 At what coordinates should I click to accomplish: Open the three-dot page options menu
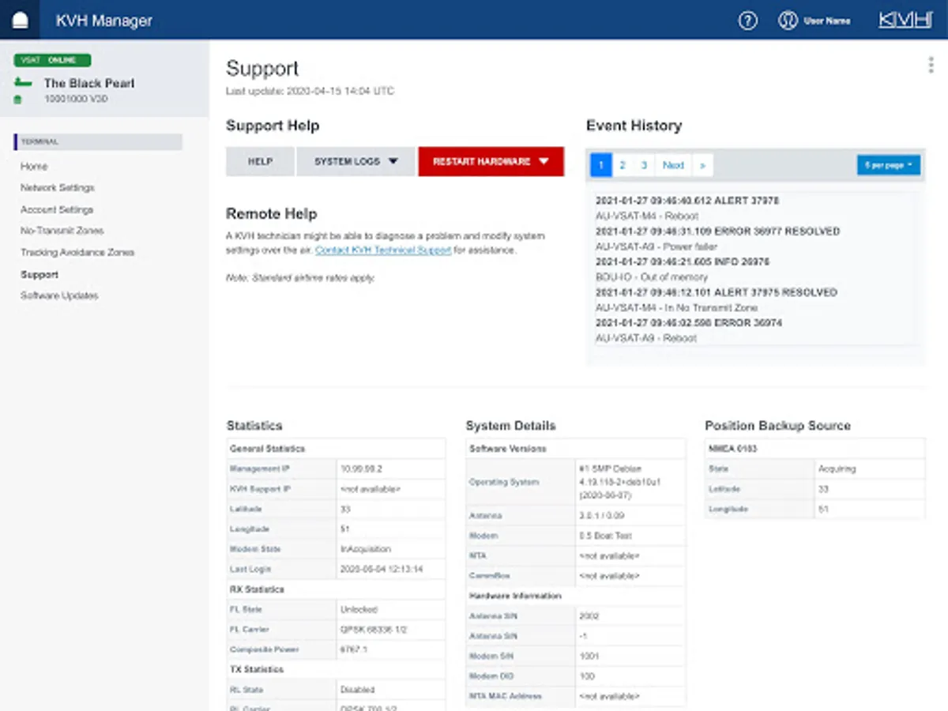[x=931, y=66]
